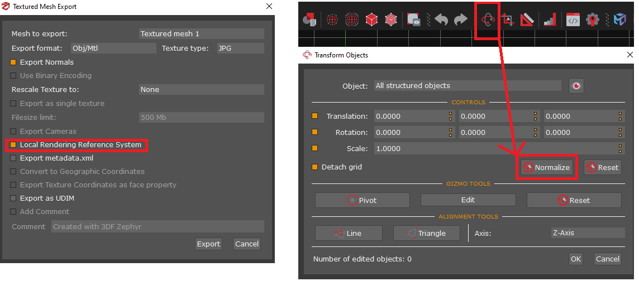Select the textured mesh cube icon
639x286 pixels.
pos(390,20)
